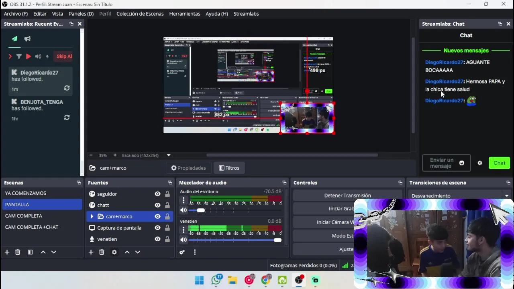Close the Streamlabs Chat dock
The height and width of the screenshot is (289, 514).
pyautogui.click(x=508, y=24)
